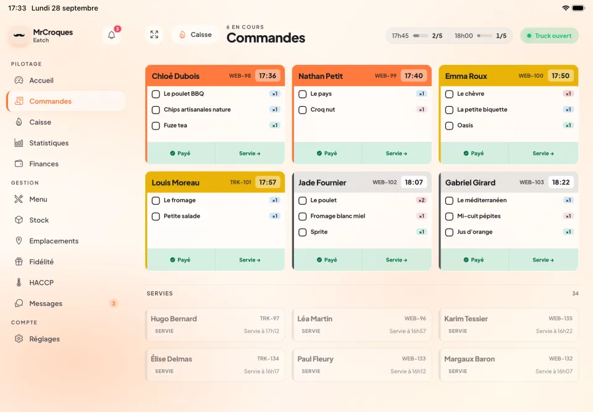This screenshot has width=593, height=412.
Task: Check Le chèvre item
Action: pyautogui.click(x=449, y=94)
